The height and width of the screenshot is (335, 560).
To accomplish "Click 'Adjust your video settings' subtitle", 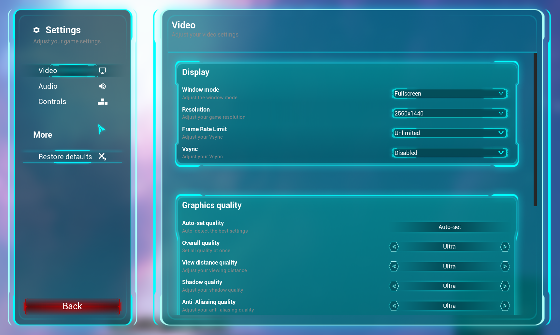I will click(x=205, y=35).
